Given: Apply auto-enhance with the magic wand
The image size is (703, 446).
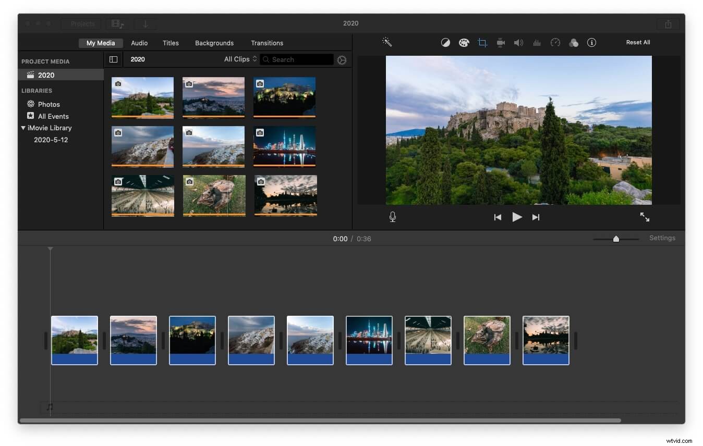Looking at the screenshot, I should [x=387, y=42].
